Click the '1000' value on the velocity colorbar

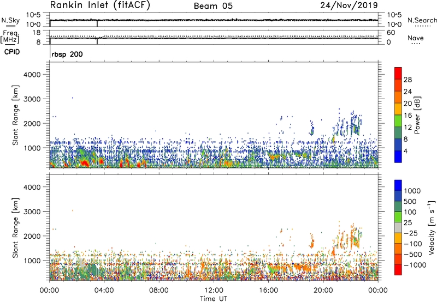coord(412,191)
